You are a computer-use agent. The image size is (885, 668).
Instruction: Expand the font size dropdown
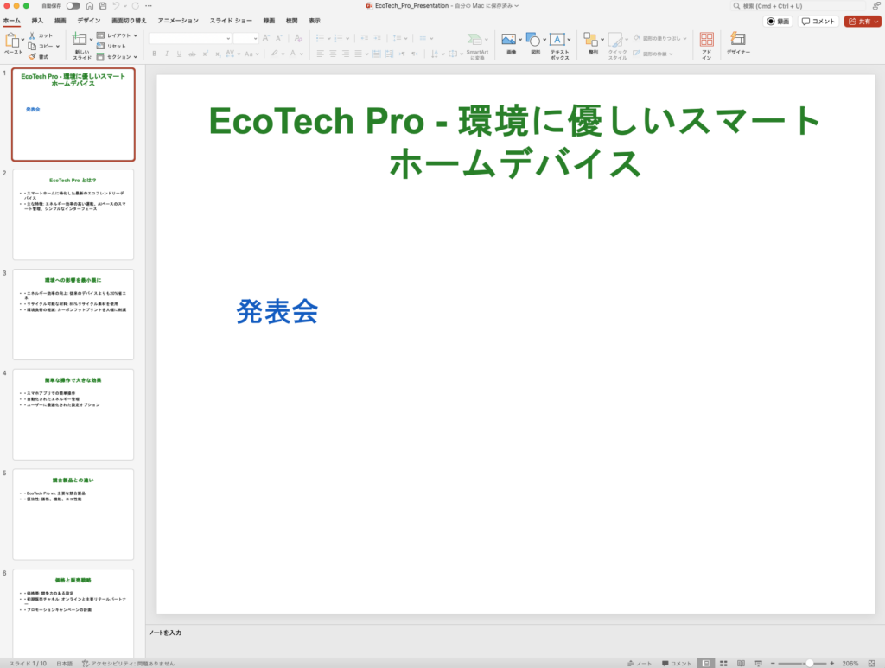pos(255,38)
